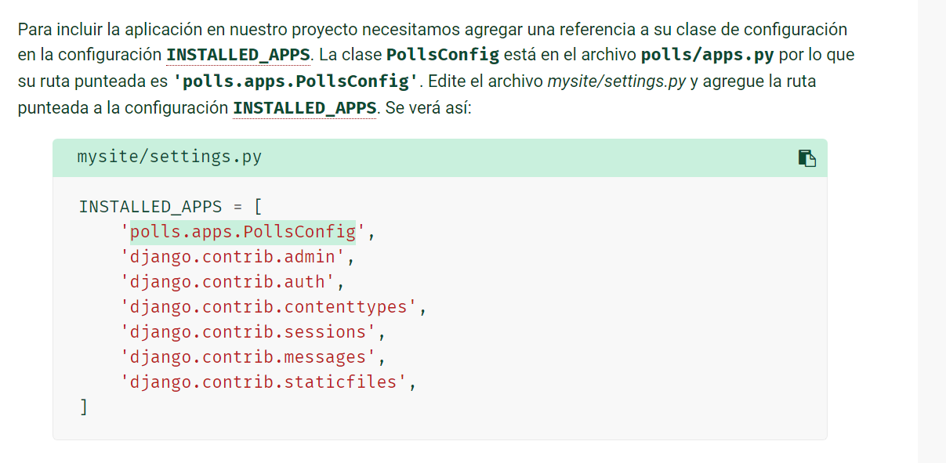Click the bold PollsConfig class name

coord(443,55)
